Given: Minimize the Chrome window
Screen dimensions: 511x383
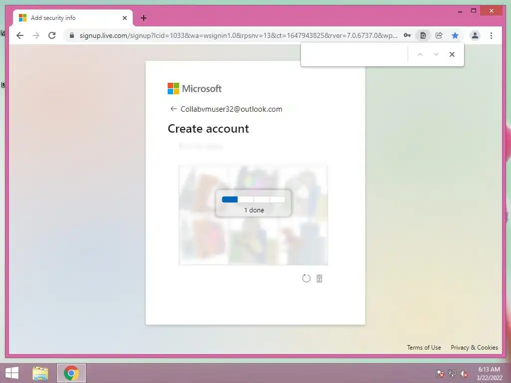Looking at the screenshot, I should point(460,11).
